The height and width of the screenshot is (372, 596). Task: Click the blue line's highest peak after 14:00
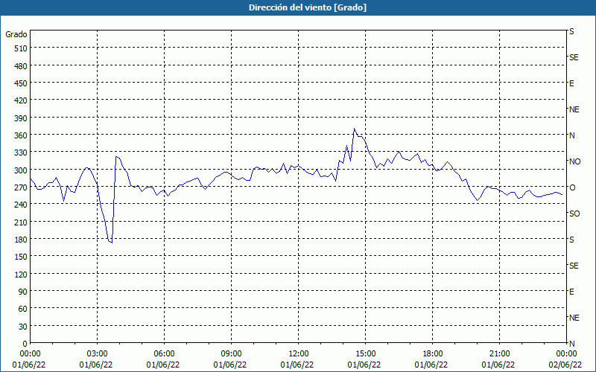point(355,129)
